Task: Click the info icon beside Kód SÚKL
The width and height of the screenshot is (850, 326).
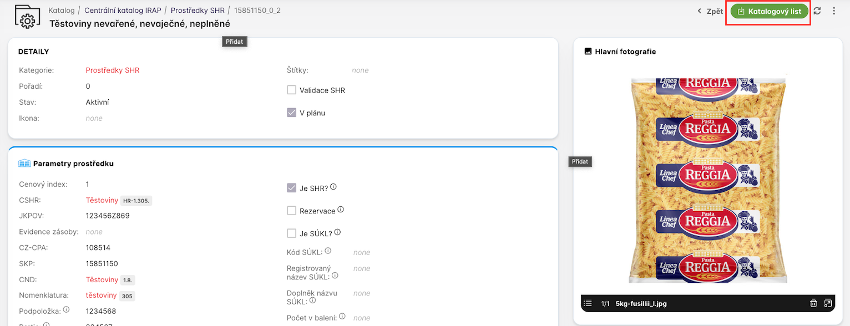Action: (328, 251)
